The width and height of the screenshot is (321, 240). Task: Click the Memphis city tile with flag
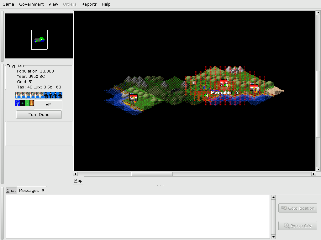point(224,83)
